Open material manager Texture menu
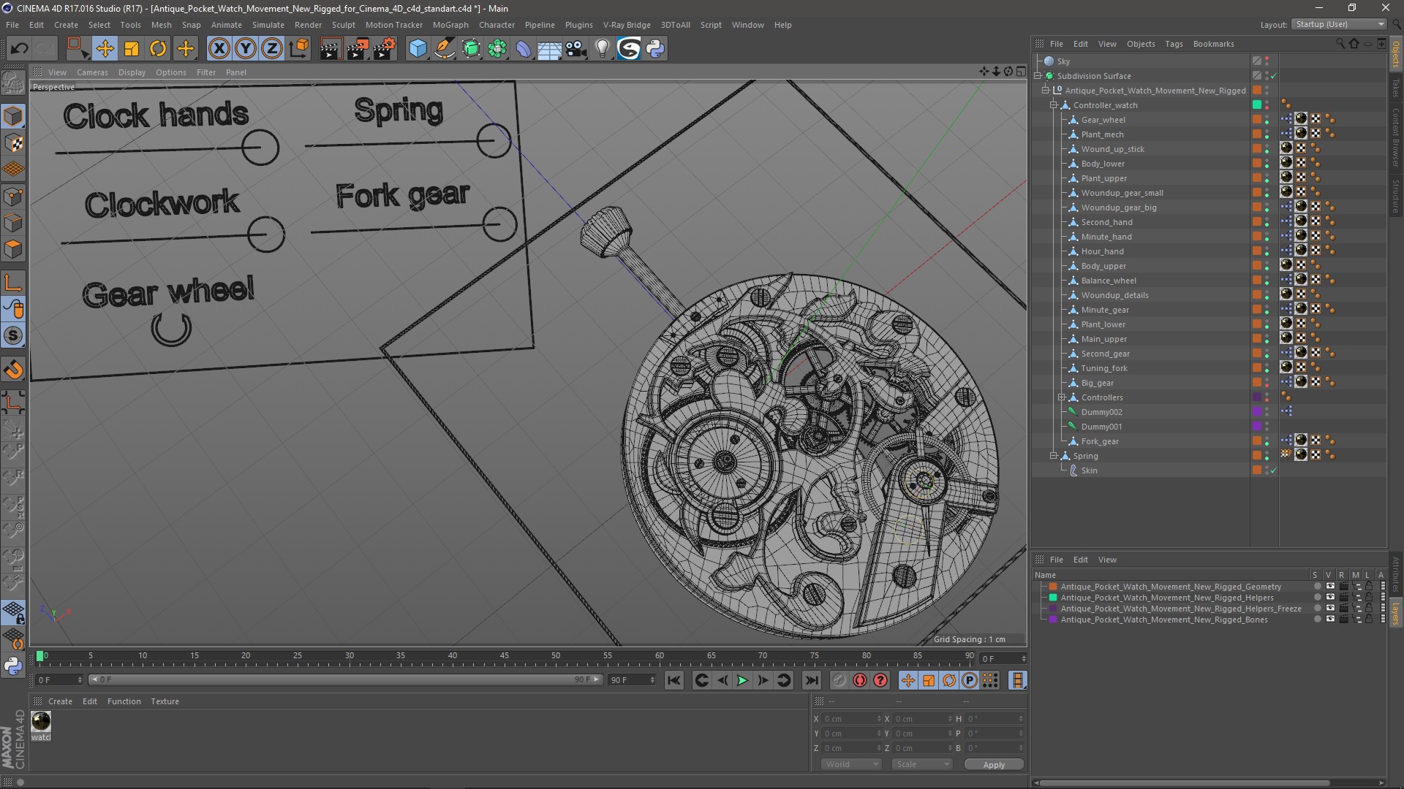Screen dimensions: 1404x789 (165, 701)
